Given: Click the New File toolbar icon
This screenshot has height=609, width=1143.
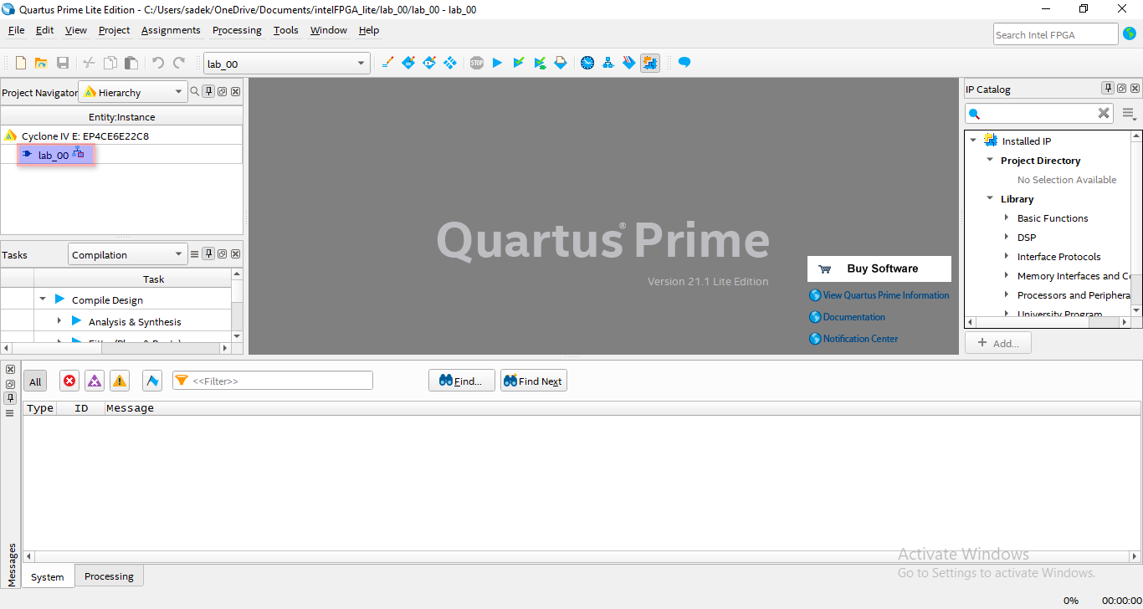Looking at the screenshot, I should pyautogui.click(x=21, y=63).
